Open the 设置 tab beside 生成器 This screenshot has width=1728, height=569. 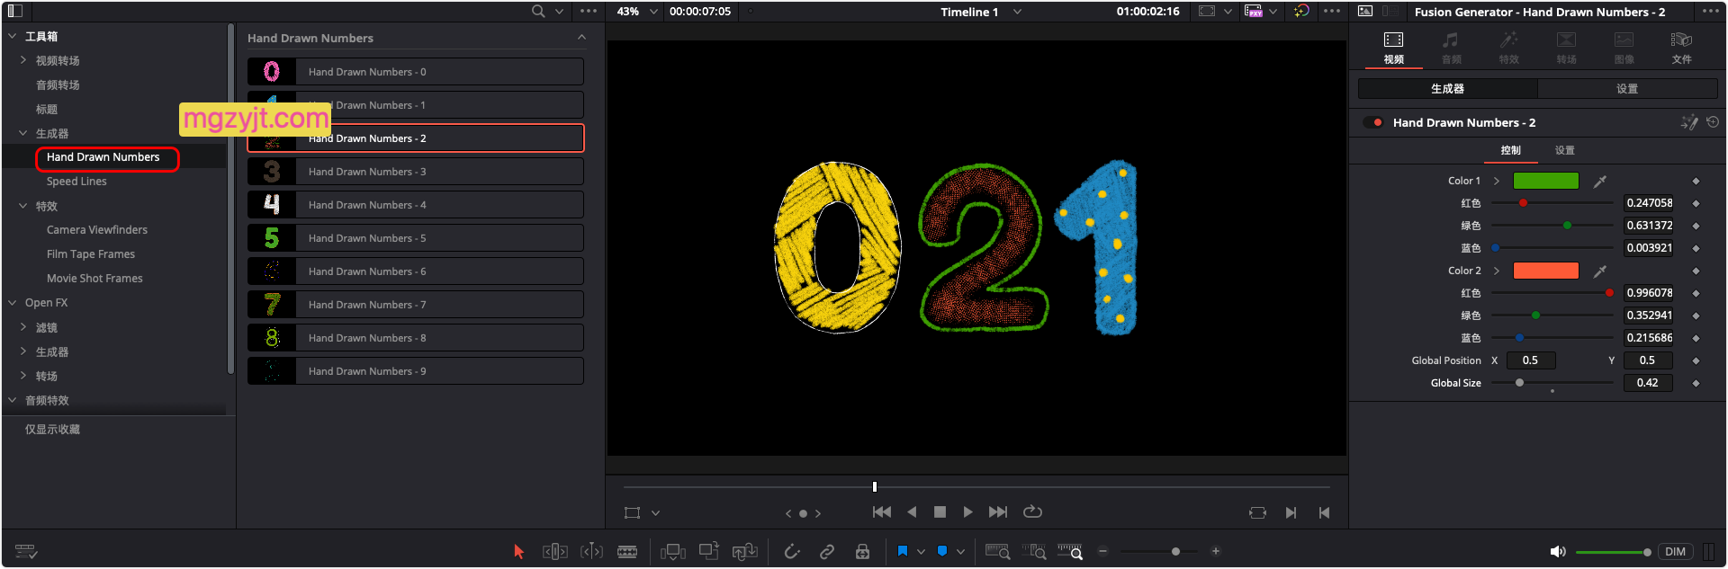[1627, 88]
